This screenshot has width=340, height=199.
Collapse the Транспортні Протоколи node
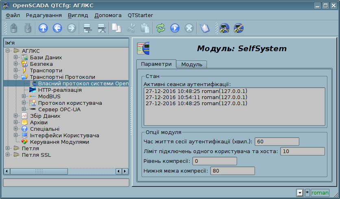coord(15,77)
